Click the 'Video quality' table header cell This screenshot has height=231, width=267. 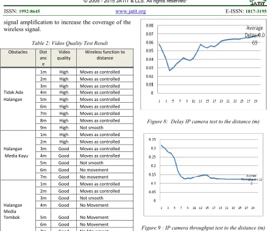(x=64, y=58)
